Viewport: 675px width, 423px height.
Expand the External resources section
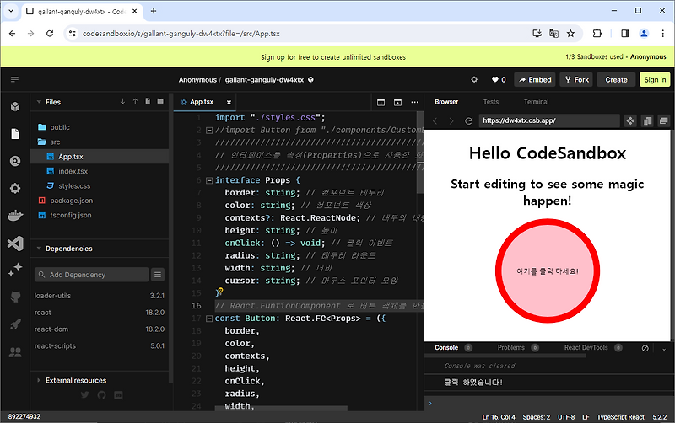point(39,380)
